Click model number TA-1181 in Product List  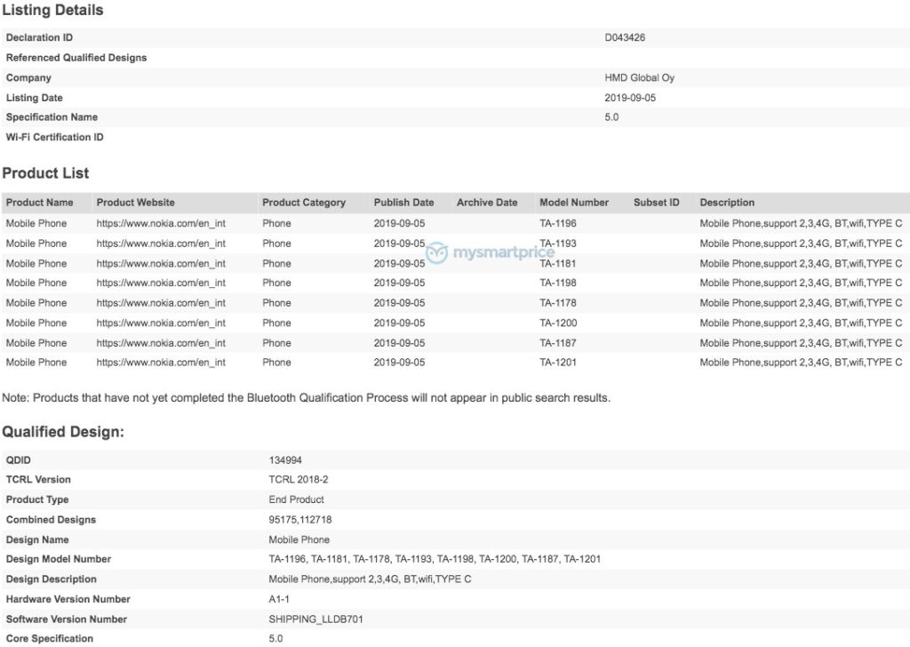tap(558, 263)
